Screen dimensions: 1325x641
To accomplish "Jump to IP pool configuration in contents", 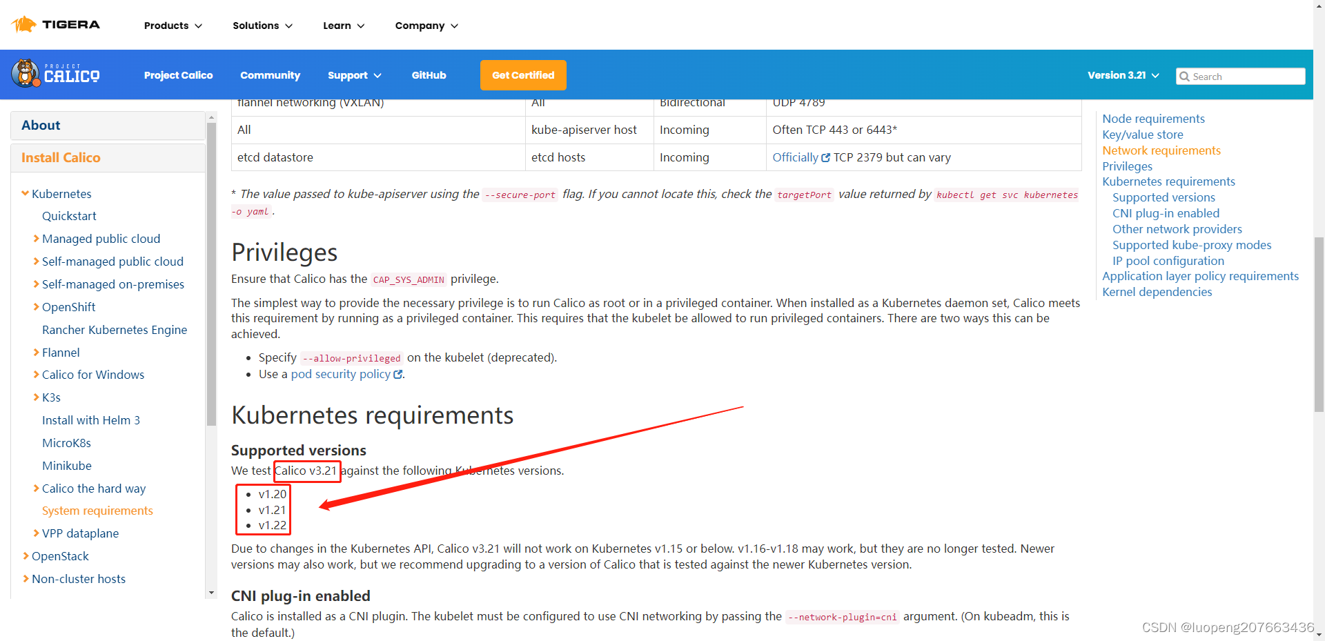I will (x=1168, y=261).
